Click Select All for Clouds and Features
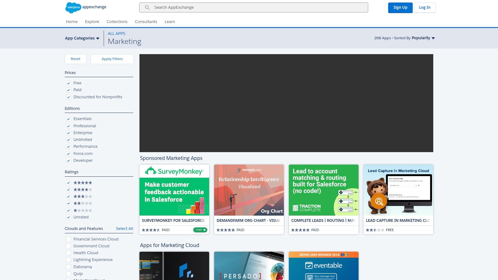 click(x=125, y=229)
